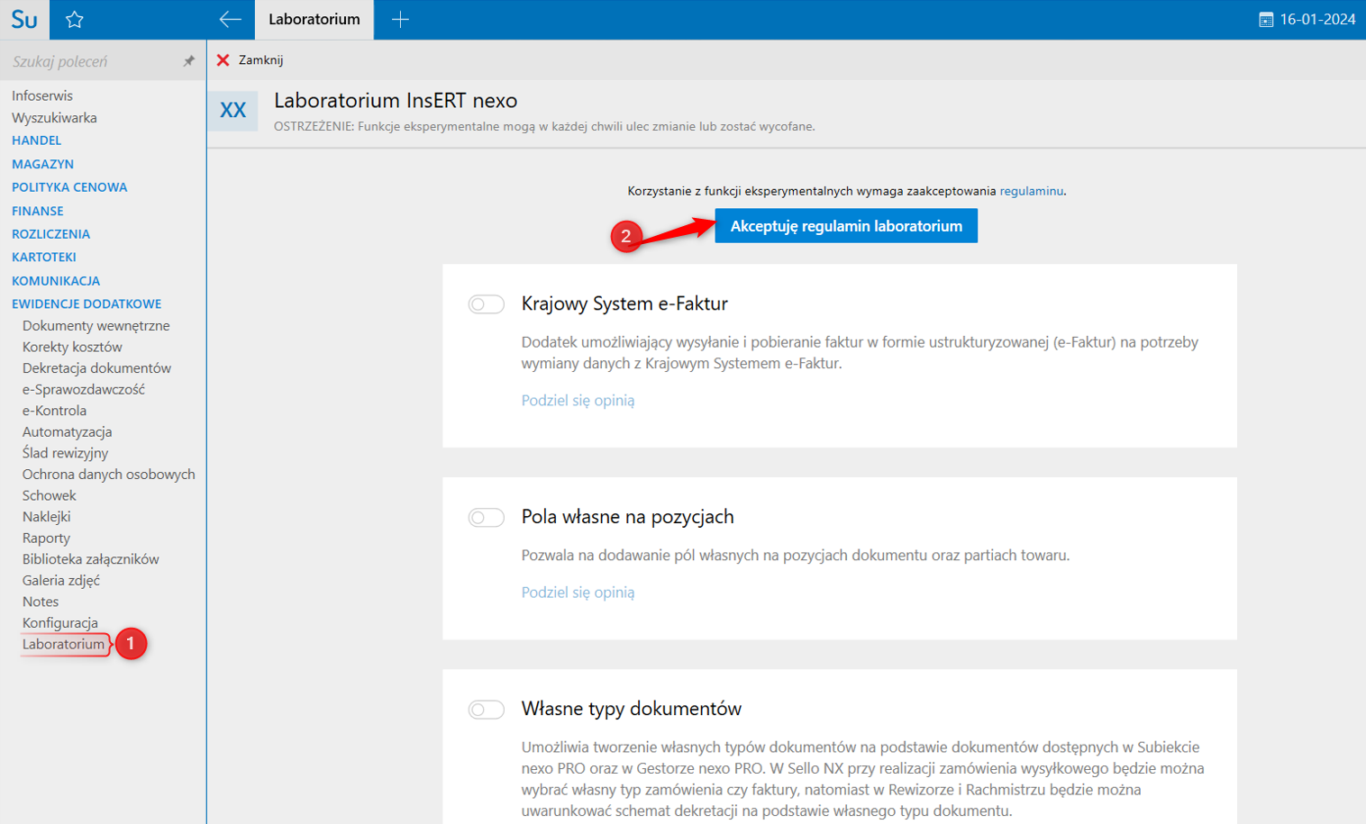
Task: Go back using the left arrow icon
Action: [x=230, y=19]
